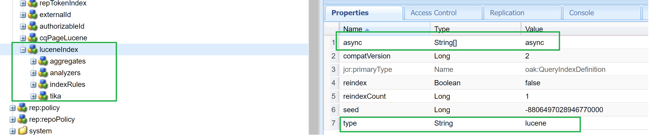The width and height of the screenshot is (649, 137).
Task: Select the externalId tree label
Action: [55, 14]
